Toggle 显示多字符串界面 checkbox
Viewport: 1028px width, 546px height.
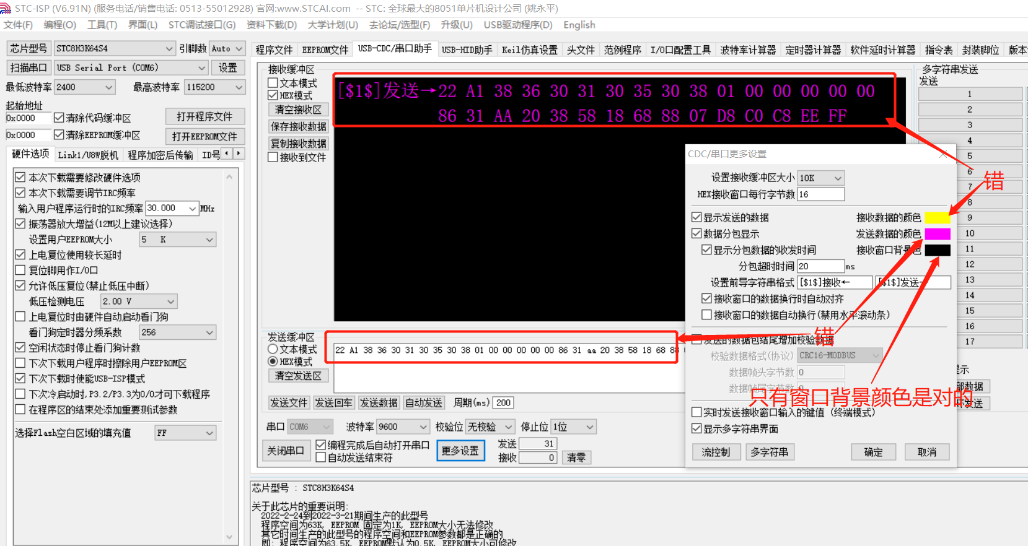696,428
